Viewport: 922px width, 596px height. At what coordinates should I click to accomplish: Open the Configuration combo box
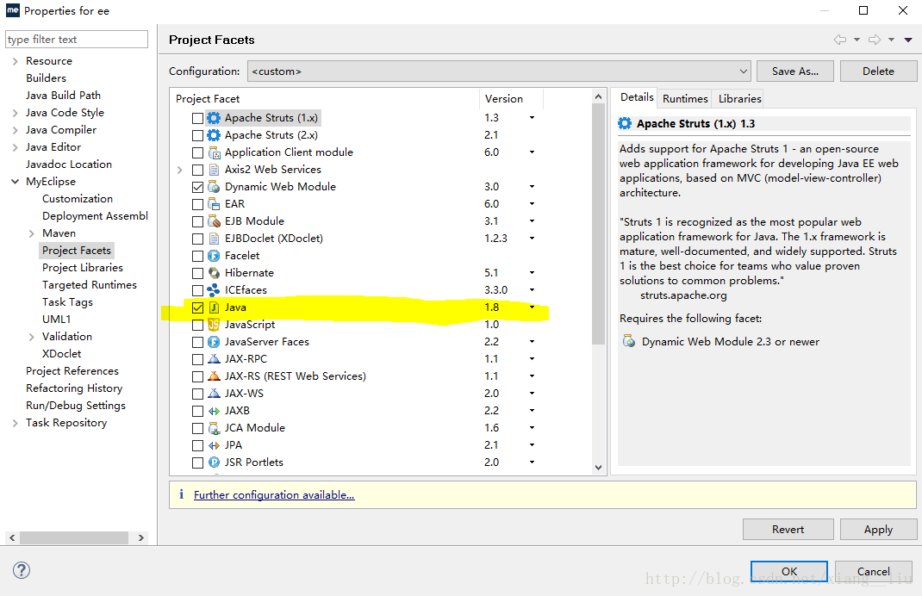tap(499, 71)
